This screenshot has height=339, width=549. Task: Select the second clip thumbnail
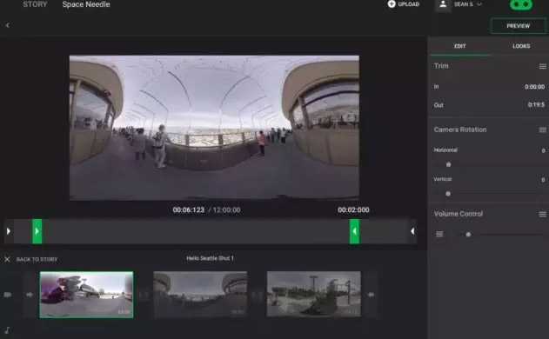pos(200,294)
